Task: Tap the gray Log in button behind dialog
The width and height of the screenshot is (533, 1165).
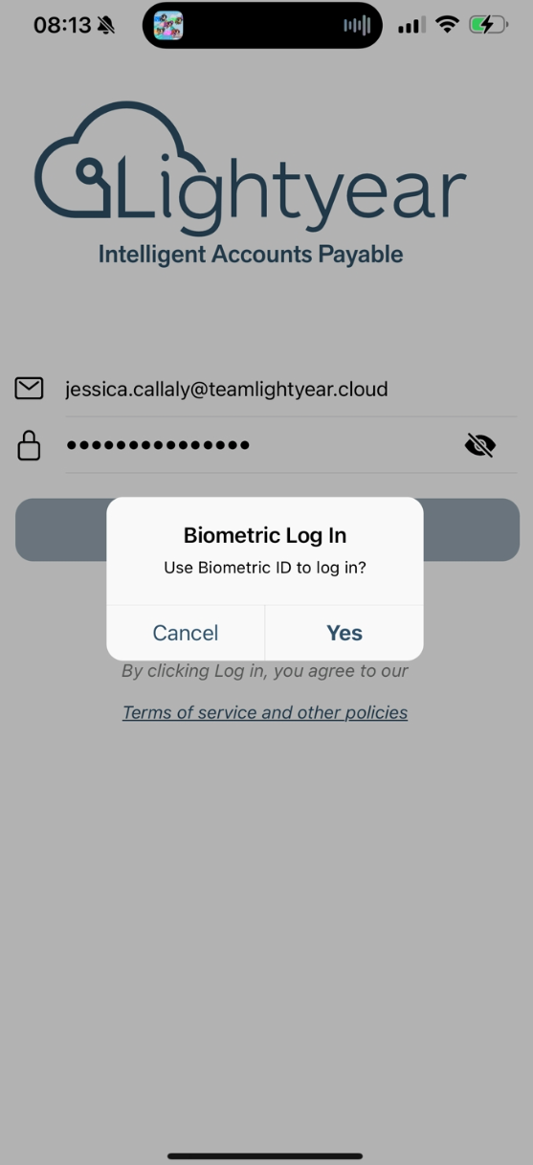Action: pos(267,529)
